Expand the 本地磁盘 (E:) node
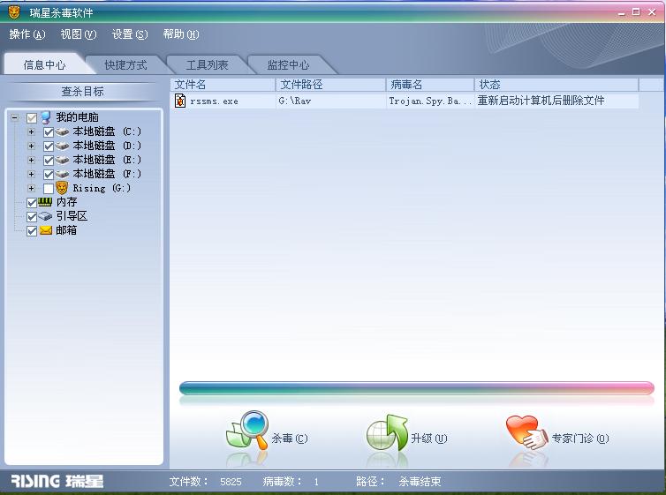Screen dimensions: 666x495 [31, 160]
